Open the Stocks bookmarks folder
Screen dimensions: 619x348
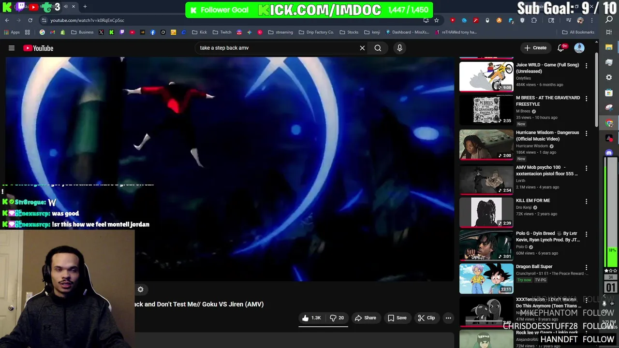pos(349,32)
